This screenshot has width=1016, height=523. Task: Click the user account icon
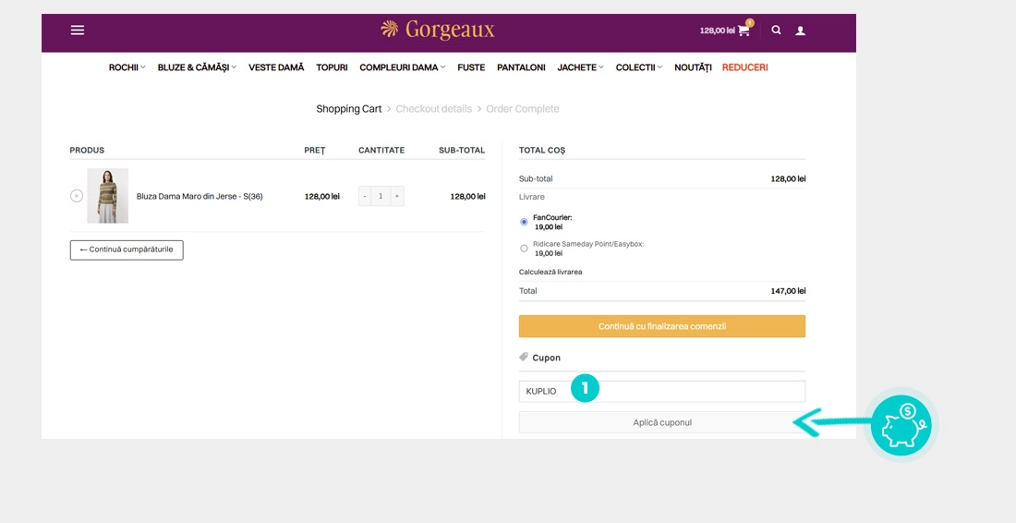(801, 30)
